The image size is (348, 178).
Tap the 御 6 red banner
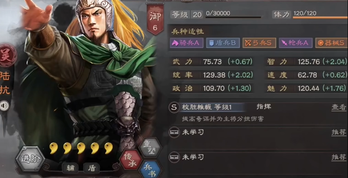[x=155, y=19]
